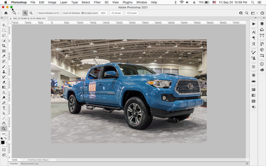Open the 3D panel cube icon

coord(262,50)
